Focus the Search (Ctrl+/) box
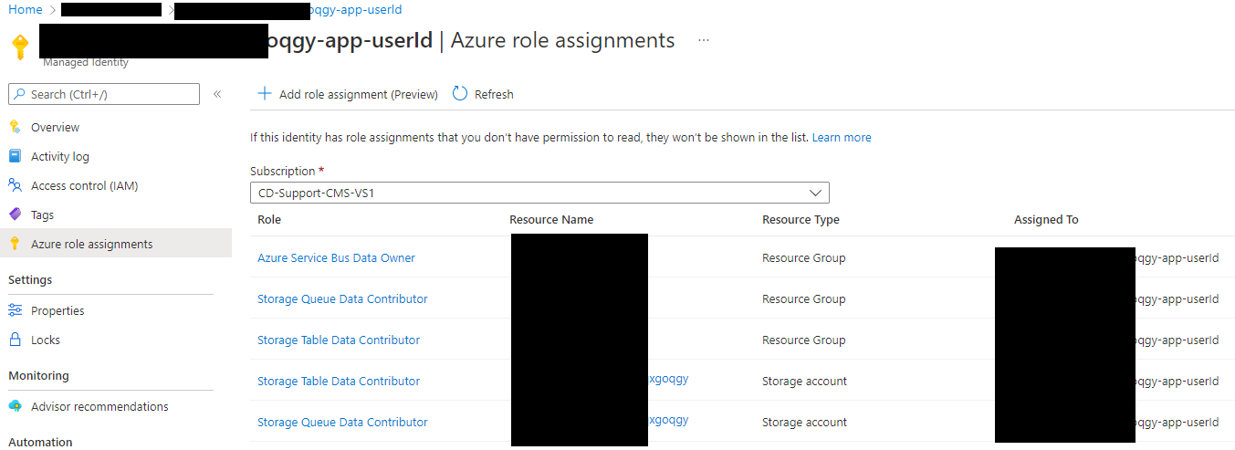Image resolution: width=1235 pixels, height=450 pixels. coord(104,94)
